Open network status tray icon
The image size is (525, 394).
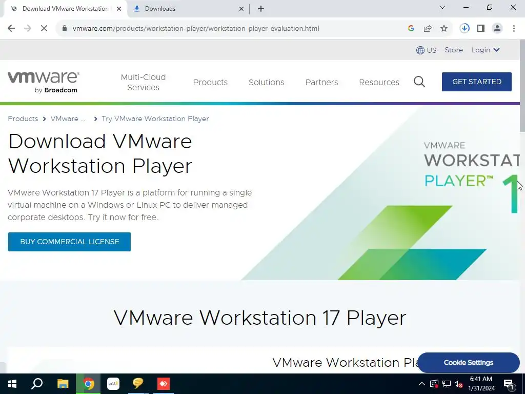click(447, 384)
